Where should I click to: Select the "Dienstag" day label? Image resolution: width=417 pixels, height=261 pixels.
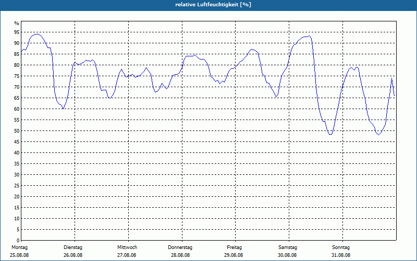pyautogui.click(x=73, y=247)
